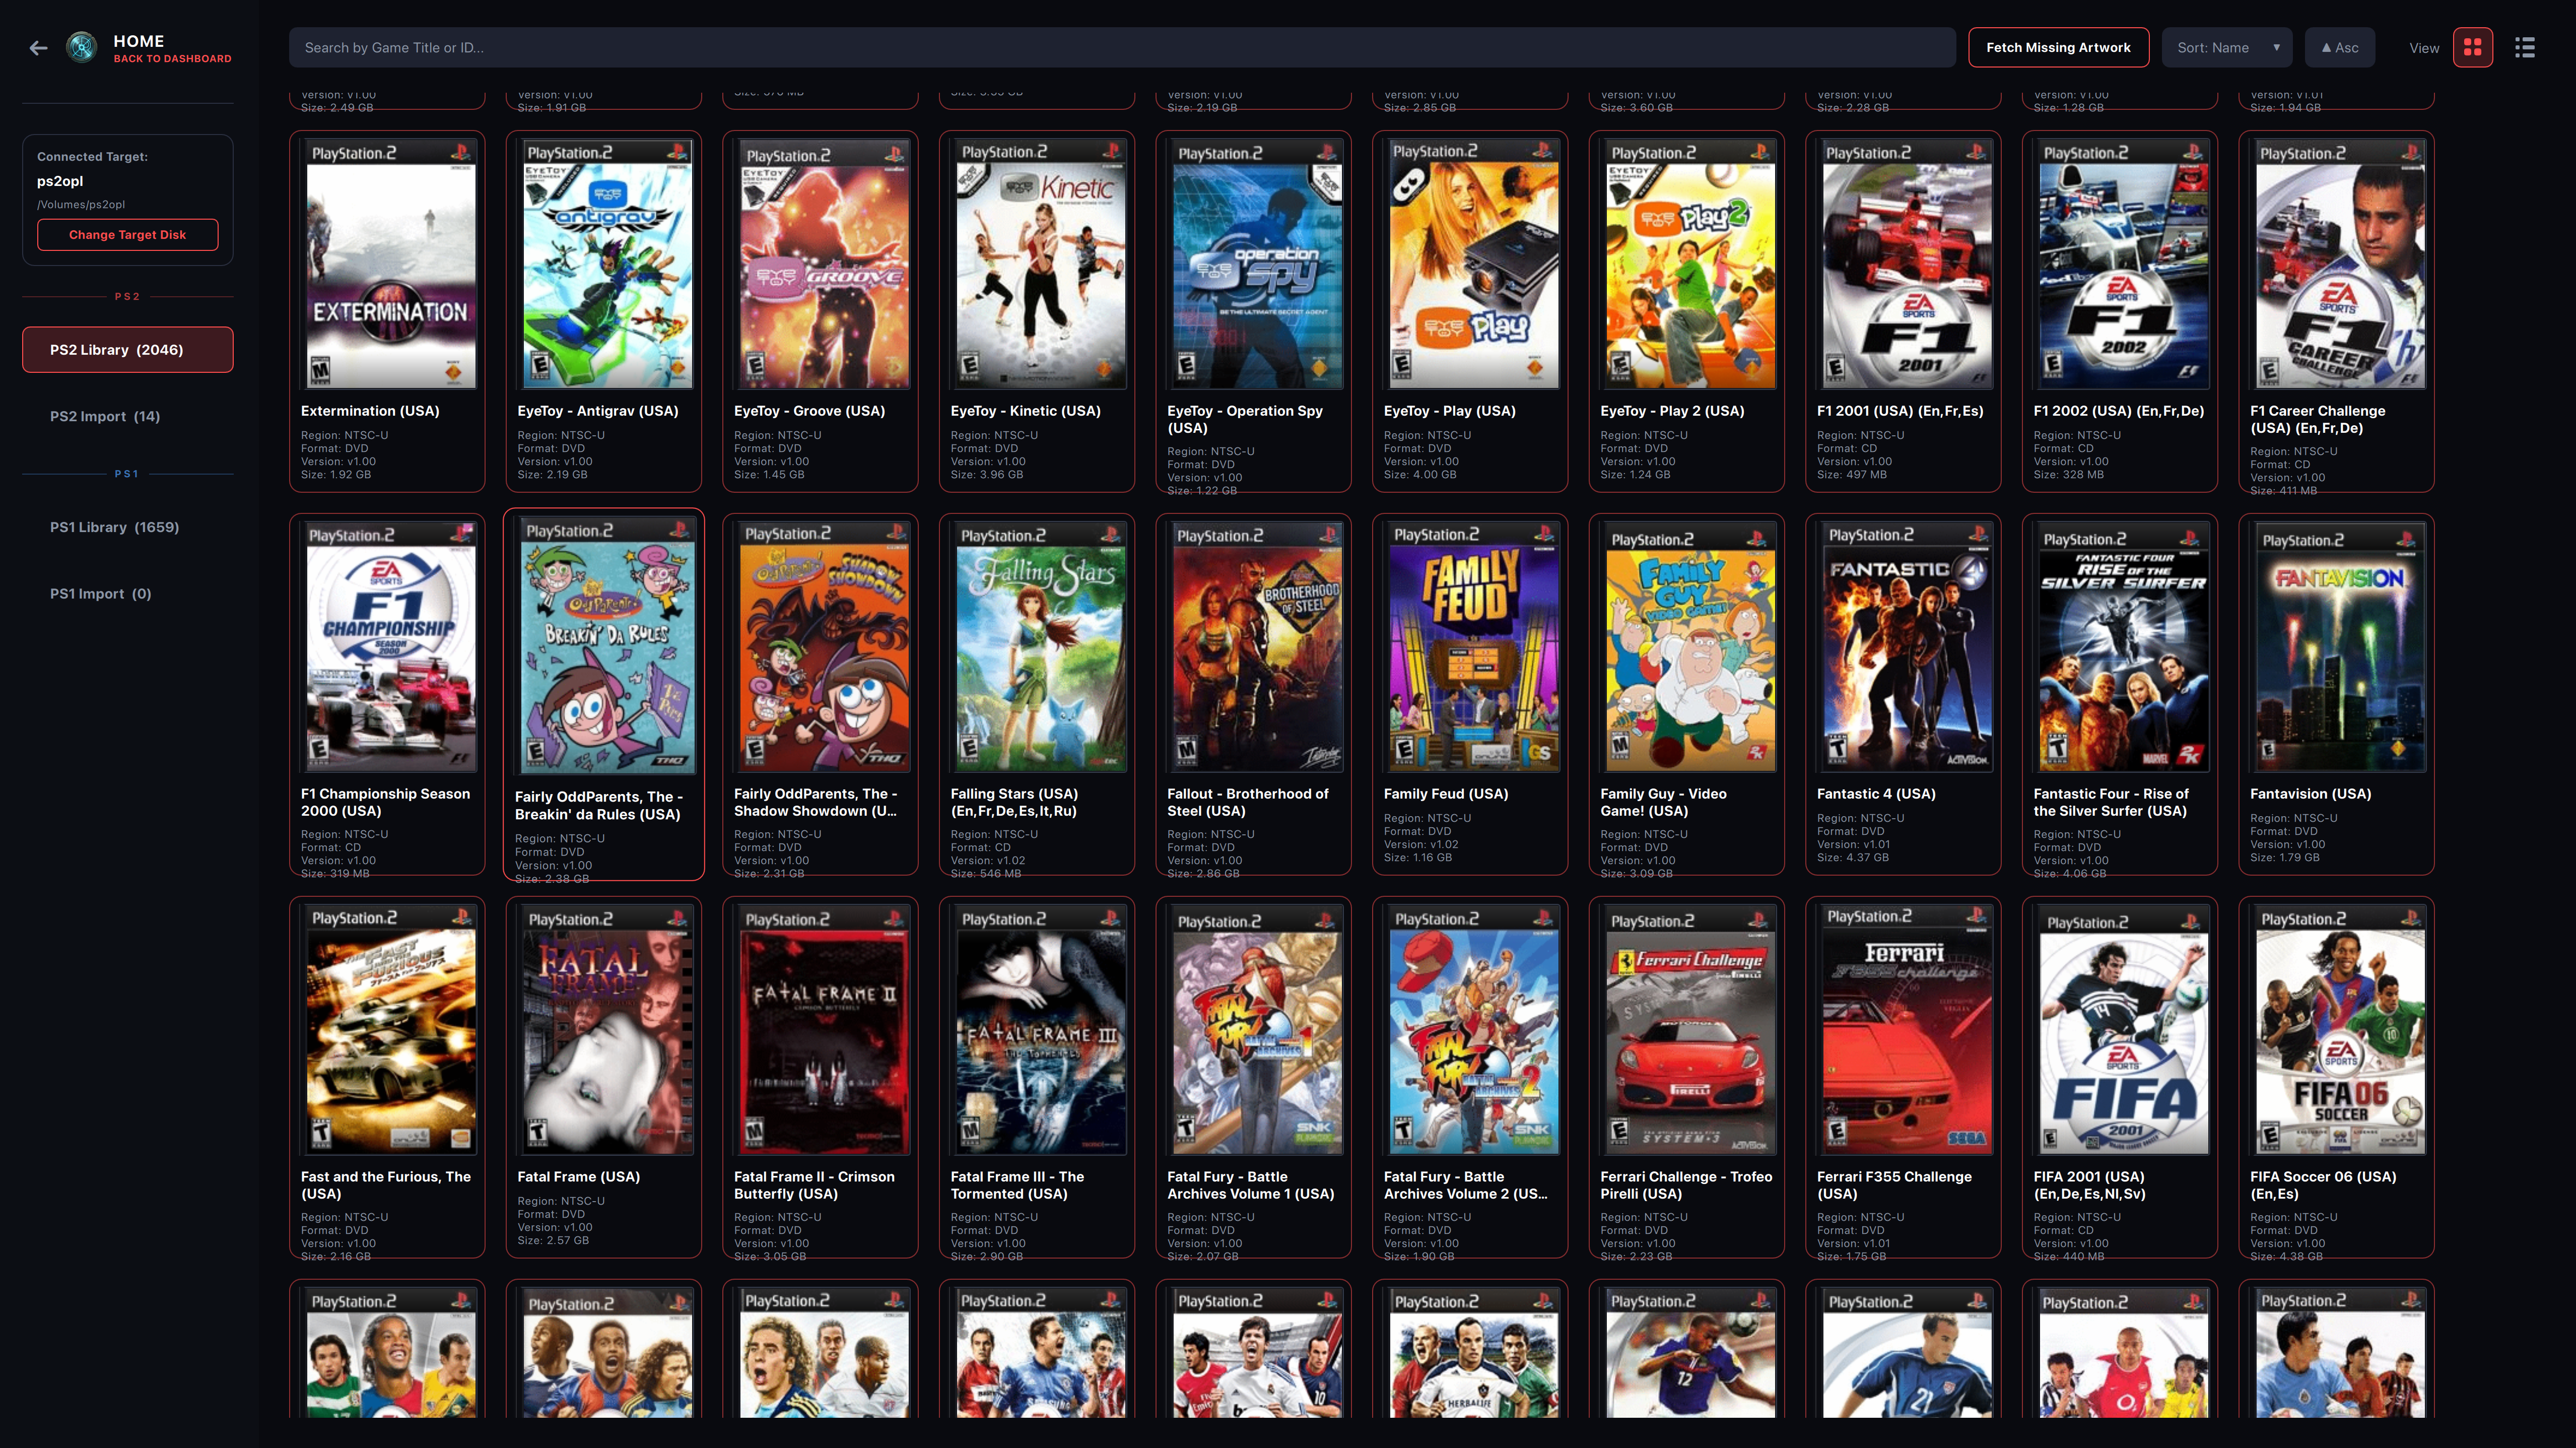
Task: Click "Fatal Frame (USA)" title text
Action: coord(578,1177)
